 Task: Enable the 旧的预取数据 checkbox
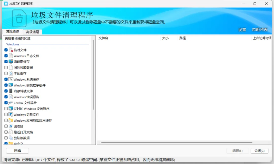(x=6, y=68)
